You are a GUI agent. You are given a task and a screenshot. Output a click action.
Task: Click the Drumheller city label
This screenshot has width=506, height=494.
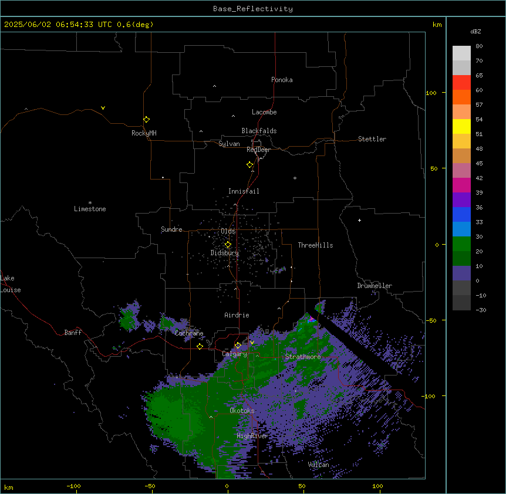pyautogui.click(x=375, y=286)
